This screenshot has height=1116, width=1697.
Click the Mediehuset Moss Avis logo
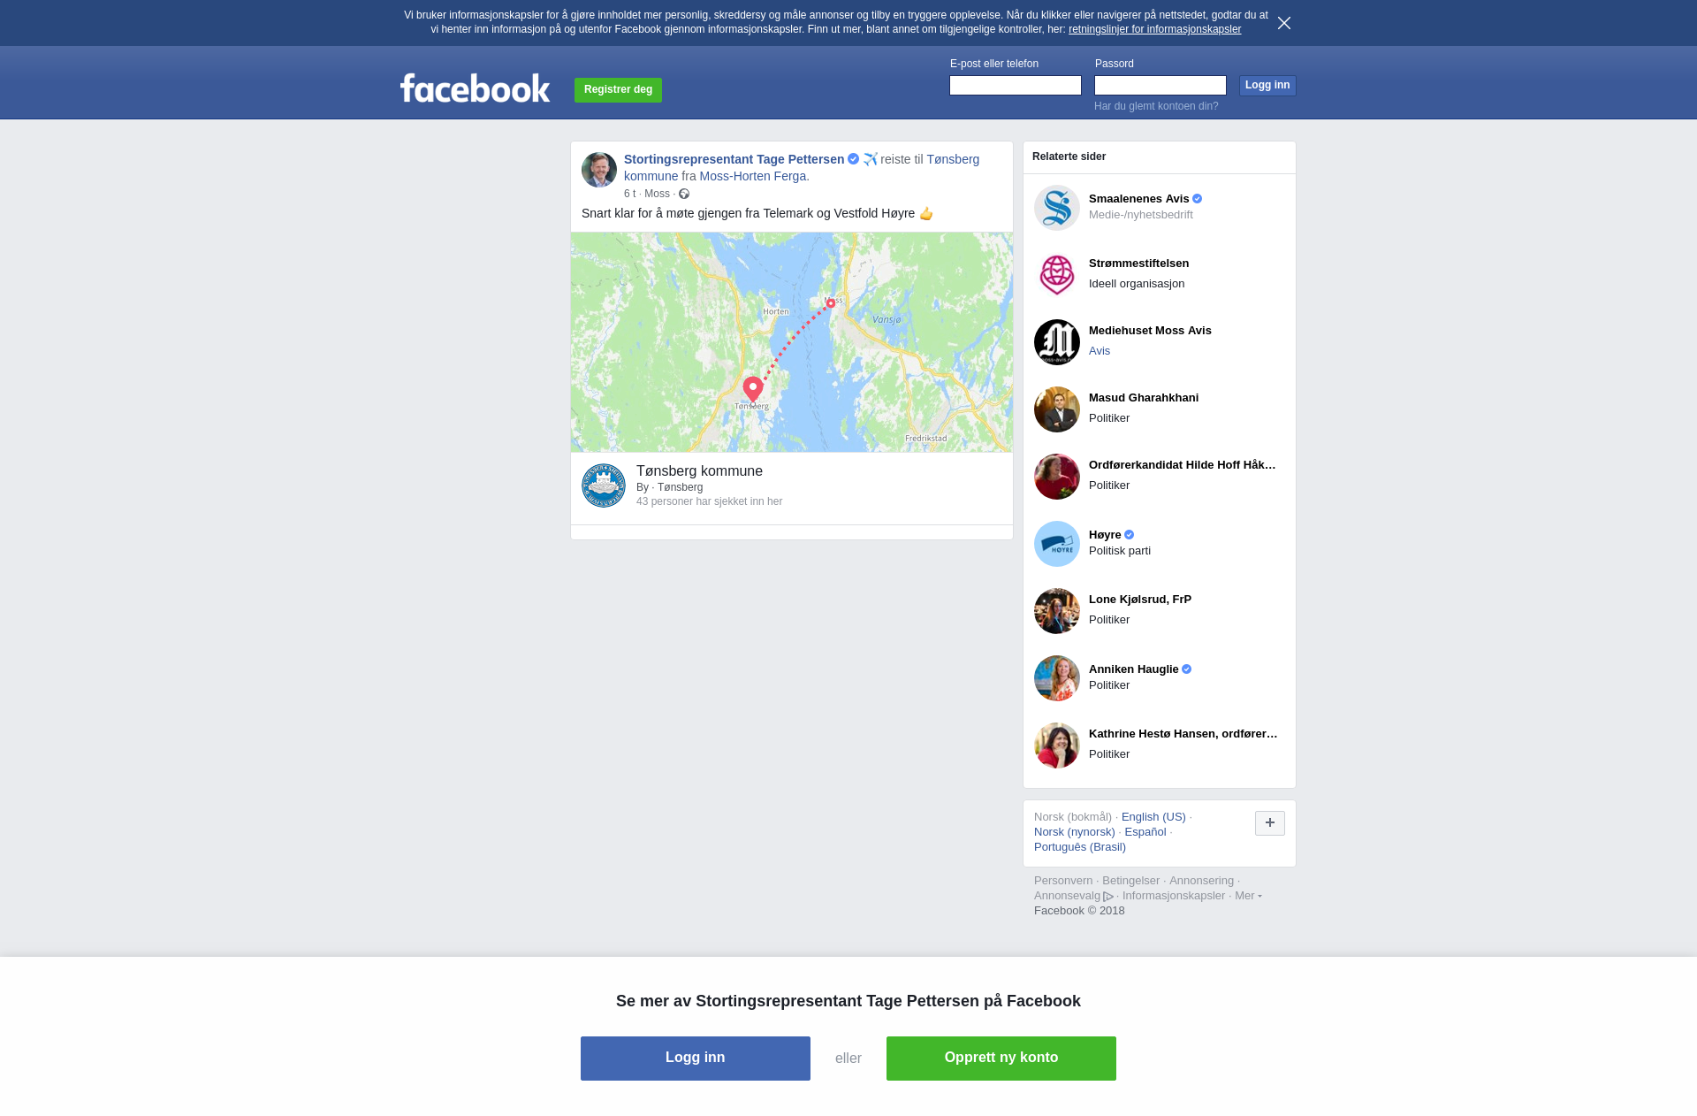[x=1057, y=342]
